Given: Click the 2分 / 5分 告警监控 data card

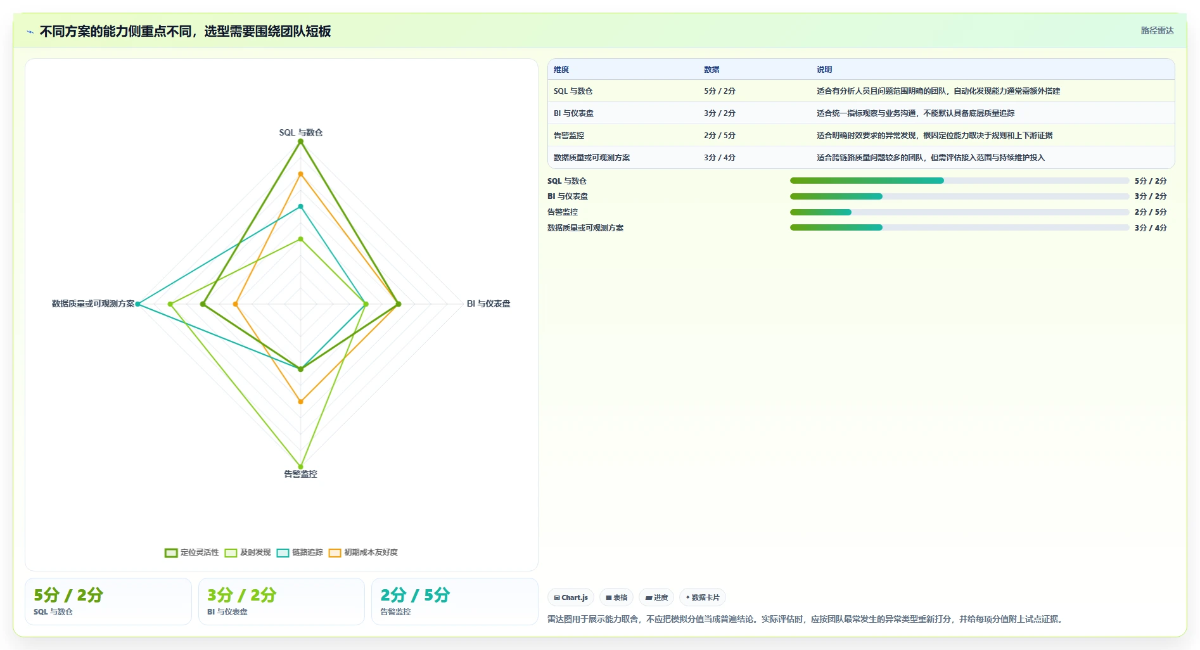Looking at the screenshot, I should pyautogui.click(x=455, y=601).
